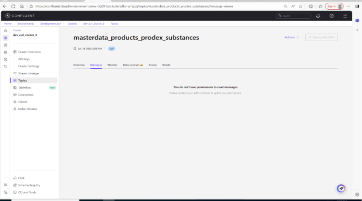Open Development_eu1 breadcrumb link
This screenshot has width=362, height=201.
point(51,24)
